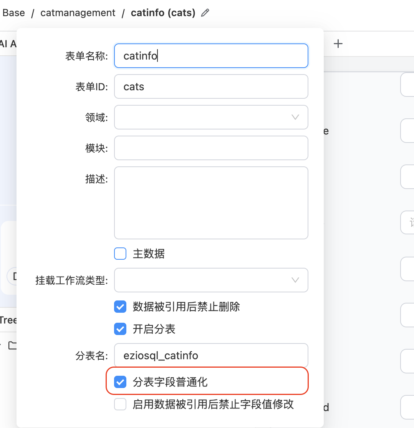This screenshot has width=414, height=428.
Task: Click the plus icon to add tab
Action: coord(338,44)
